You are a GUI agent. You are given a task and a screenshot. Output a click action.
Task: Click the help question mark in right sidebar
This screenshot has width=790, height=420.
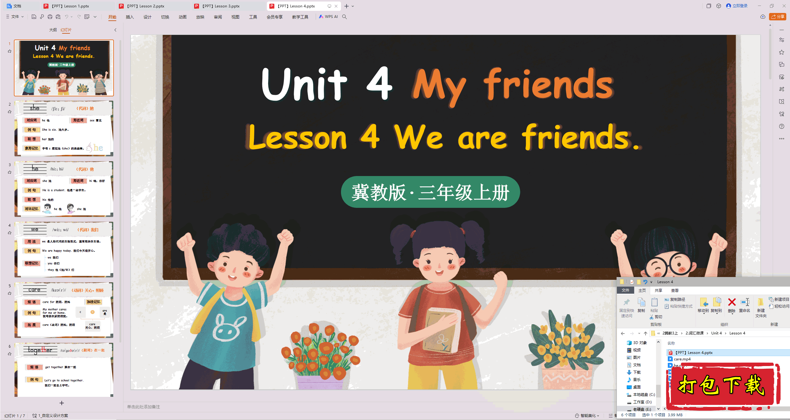point(781,126)
